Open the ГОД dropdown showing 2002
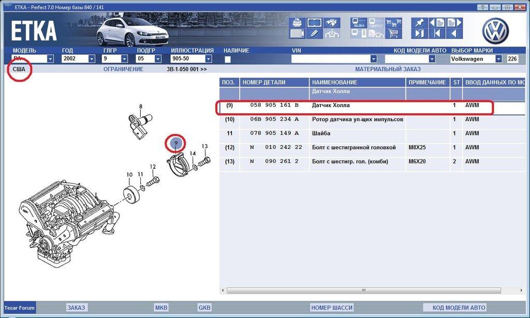 point(92,59)
